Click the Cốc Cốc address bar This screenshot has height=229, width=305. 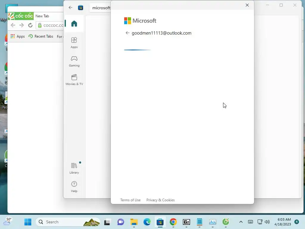[x=50, y=25]
